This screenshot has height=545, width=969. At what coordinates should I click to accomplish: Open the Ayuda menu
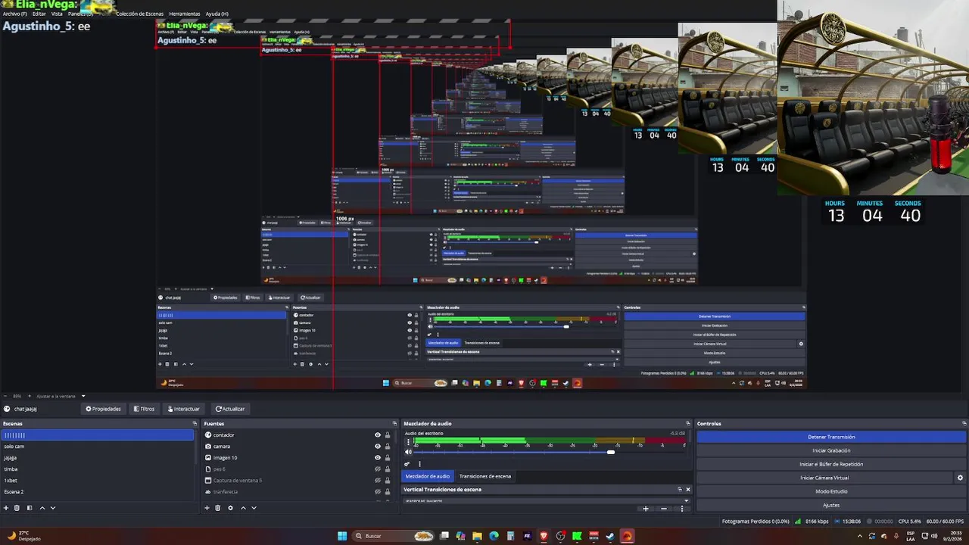coord(217,14)
